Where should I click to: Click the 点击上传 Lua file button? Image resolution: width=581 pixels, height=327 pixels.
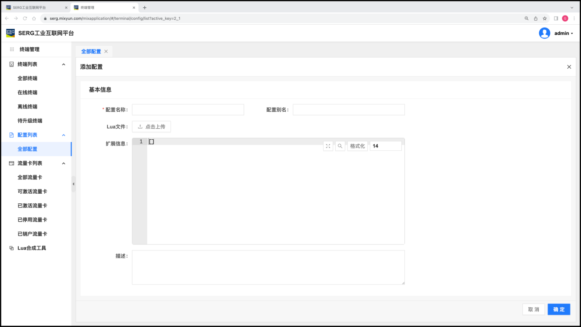click(151, 127)
